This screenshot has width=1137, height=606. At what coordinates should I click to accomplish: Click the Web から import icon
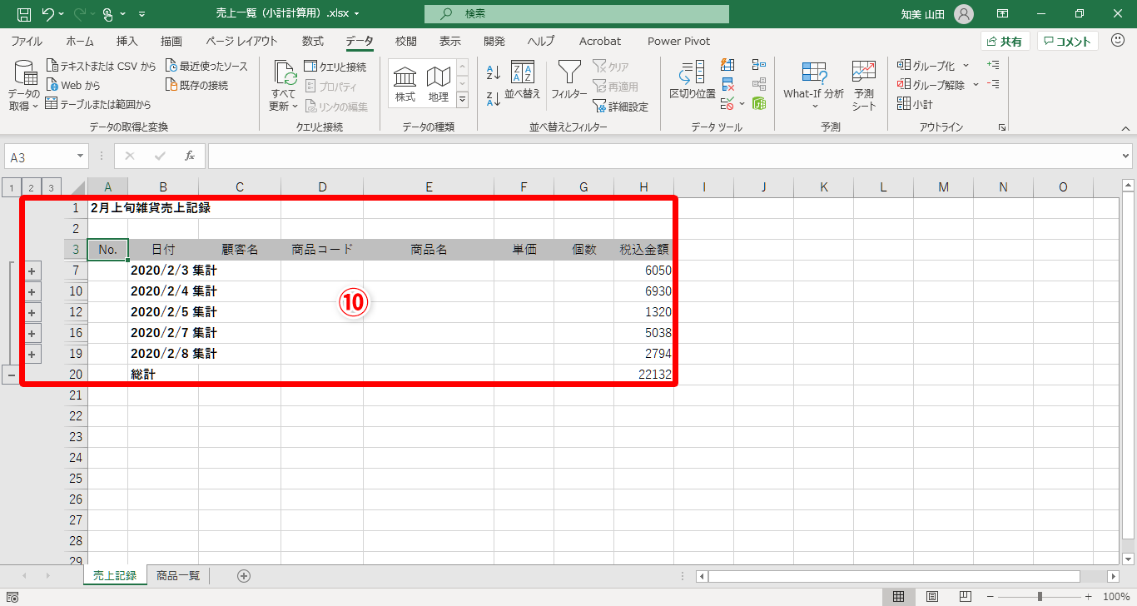click(x=52, y=85)
